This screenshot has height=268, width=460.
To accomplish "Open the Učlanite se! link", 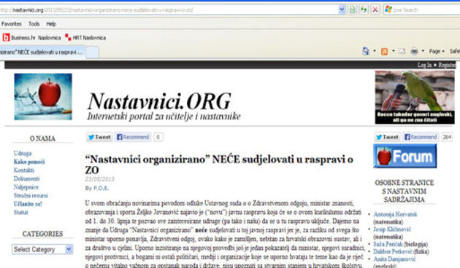I will pos(28,204).
